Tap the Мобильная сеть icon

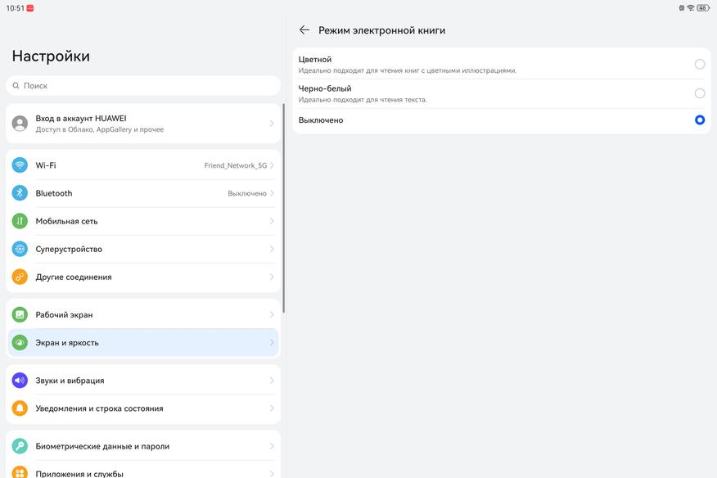tap(20, 221)
